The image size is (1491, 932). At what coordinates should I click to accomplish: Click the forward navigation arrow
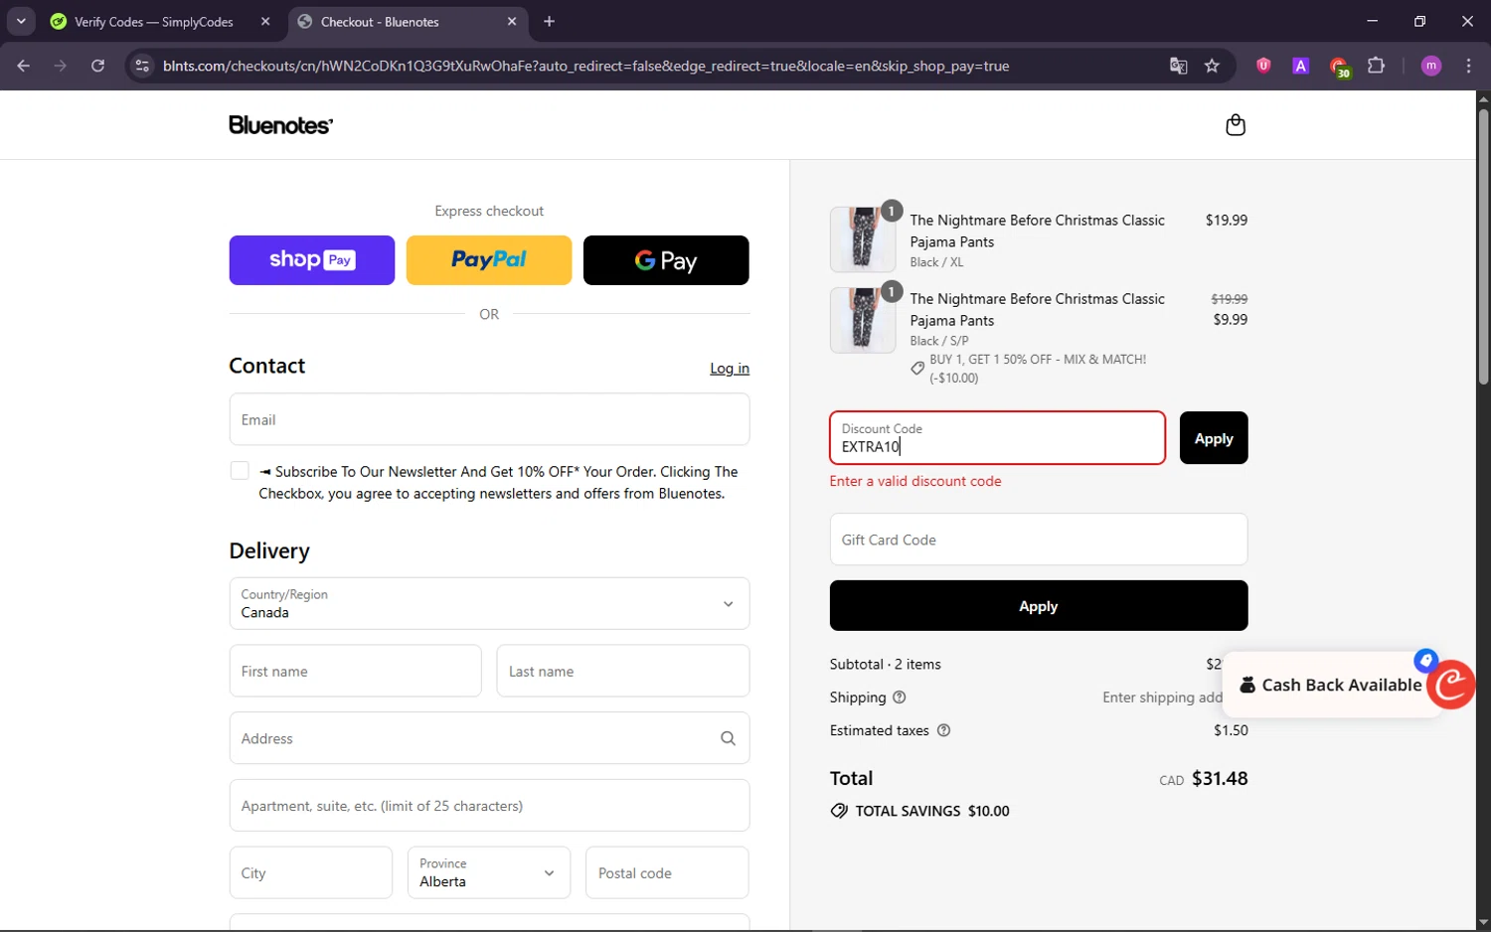[x=61, y=66]
